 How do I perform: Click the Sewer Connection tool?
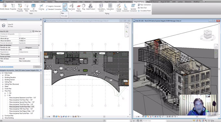pos(125,7)
